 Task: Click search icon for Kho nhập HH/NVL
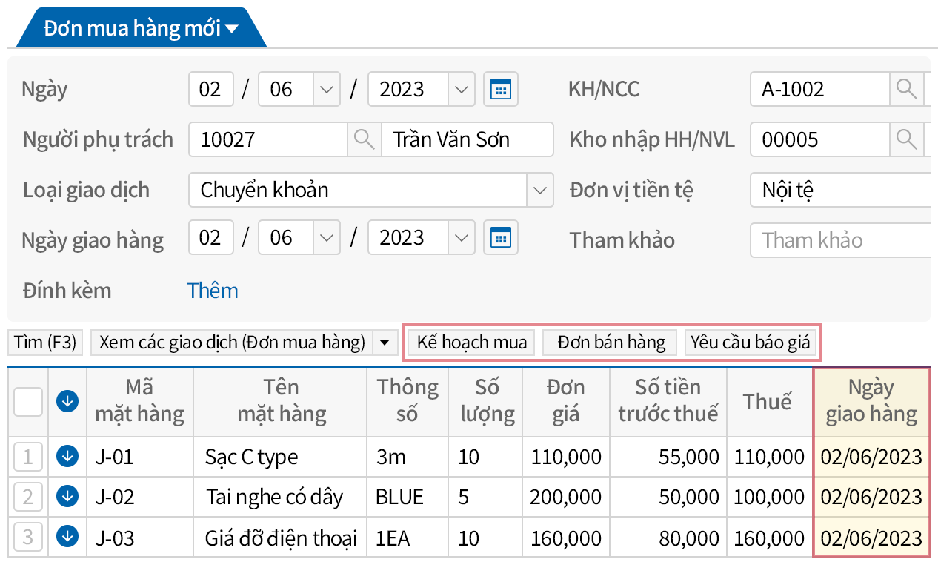pos(906,139)
